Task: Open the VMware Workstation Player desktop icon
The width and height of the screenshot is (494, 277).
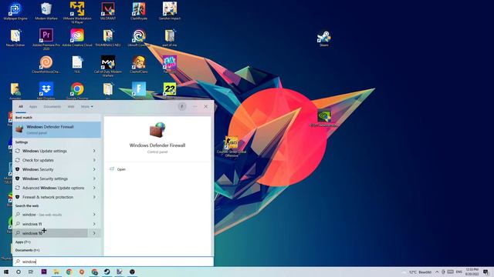Action: [x=77, y=12]
